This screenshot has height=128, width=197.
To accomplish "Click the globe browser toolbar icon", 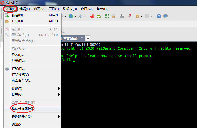I will click(71, 16).
